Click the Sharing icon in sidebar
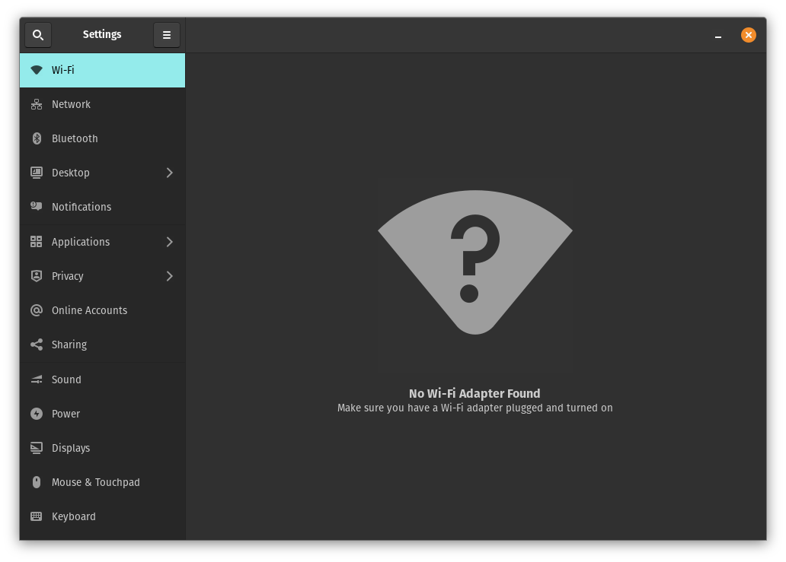The width and height of the screenshot is (786, 562). point(37,345)
